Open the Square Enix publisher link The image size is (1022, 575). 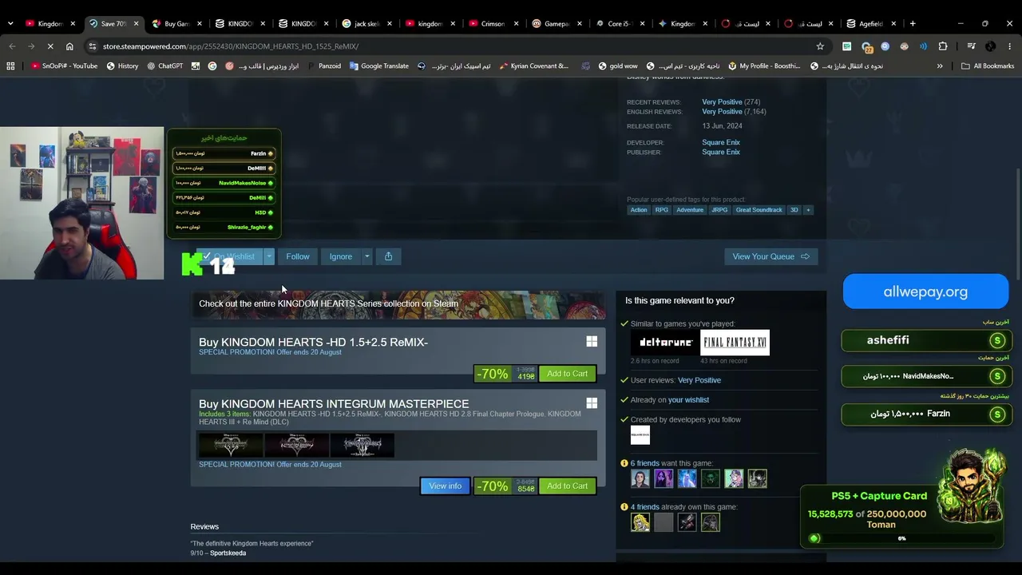(721, 152)
